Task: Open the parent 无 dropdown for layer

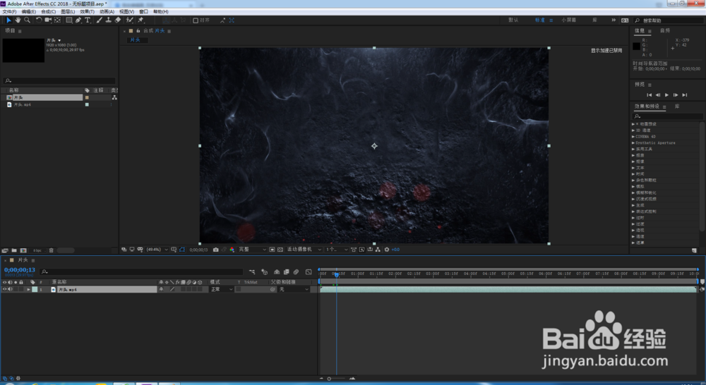Action: [294, 290]
